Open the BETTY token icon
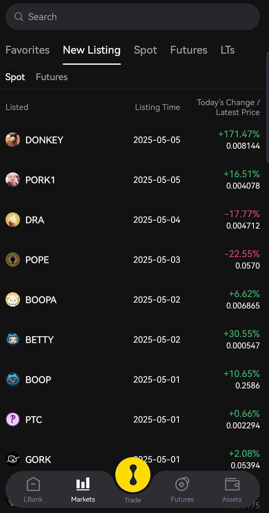Viewport: 269px width, 513px height. click(x=13, y=340)
